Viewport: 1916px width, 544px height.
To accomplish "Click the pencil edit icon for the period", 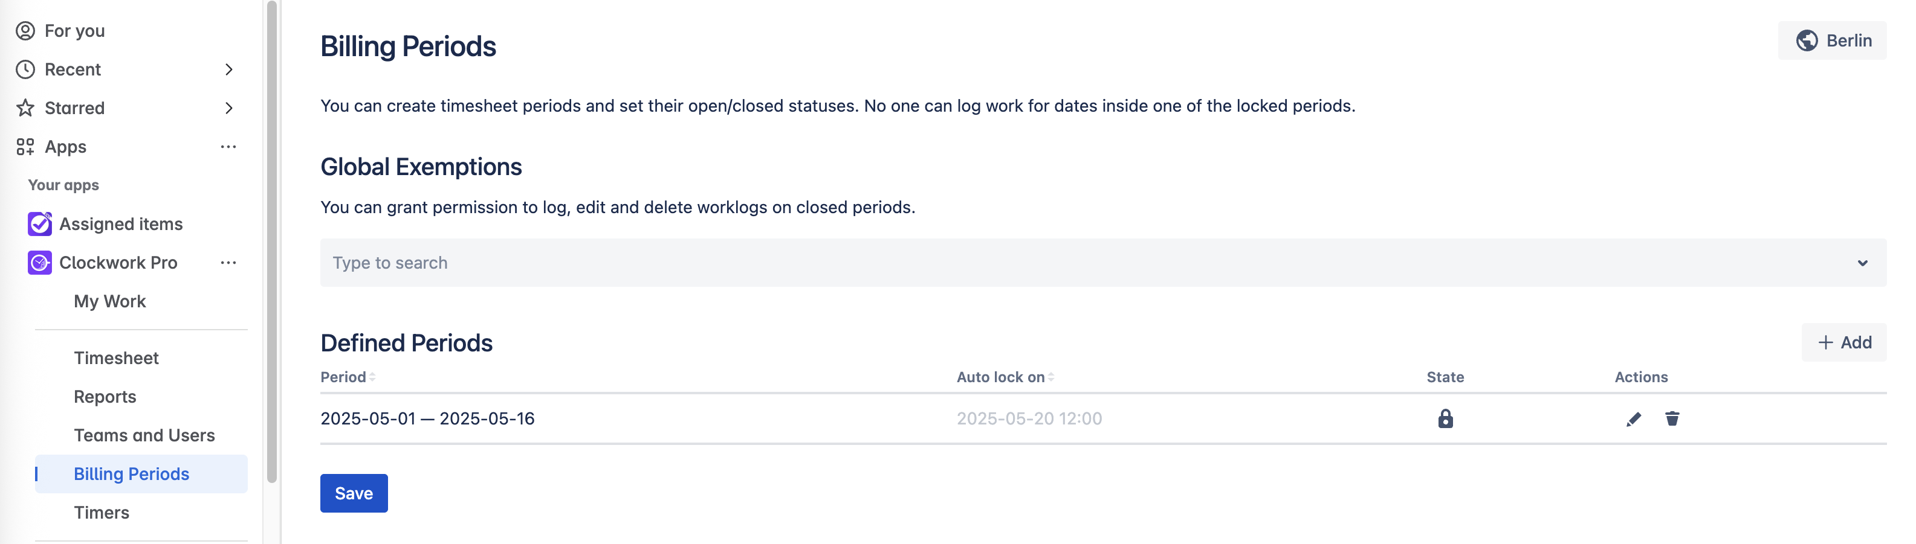I will (1633, 419).
